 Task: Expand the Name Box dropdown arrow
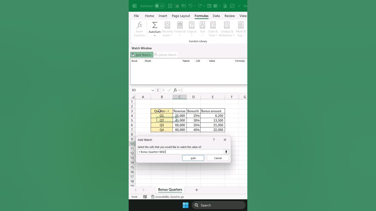point(153,90)
